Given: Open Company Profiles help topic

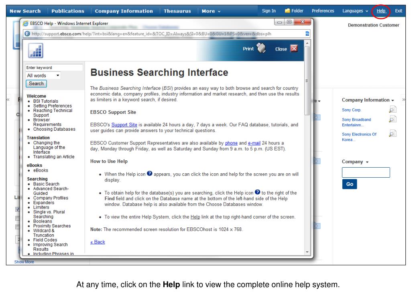Looking at the screenshot, I should pyautogui.click(x=51, y=198).
